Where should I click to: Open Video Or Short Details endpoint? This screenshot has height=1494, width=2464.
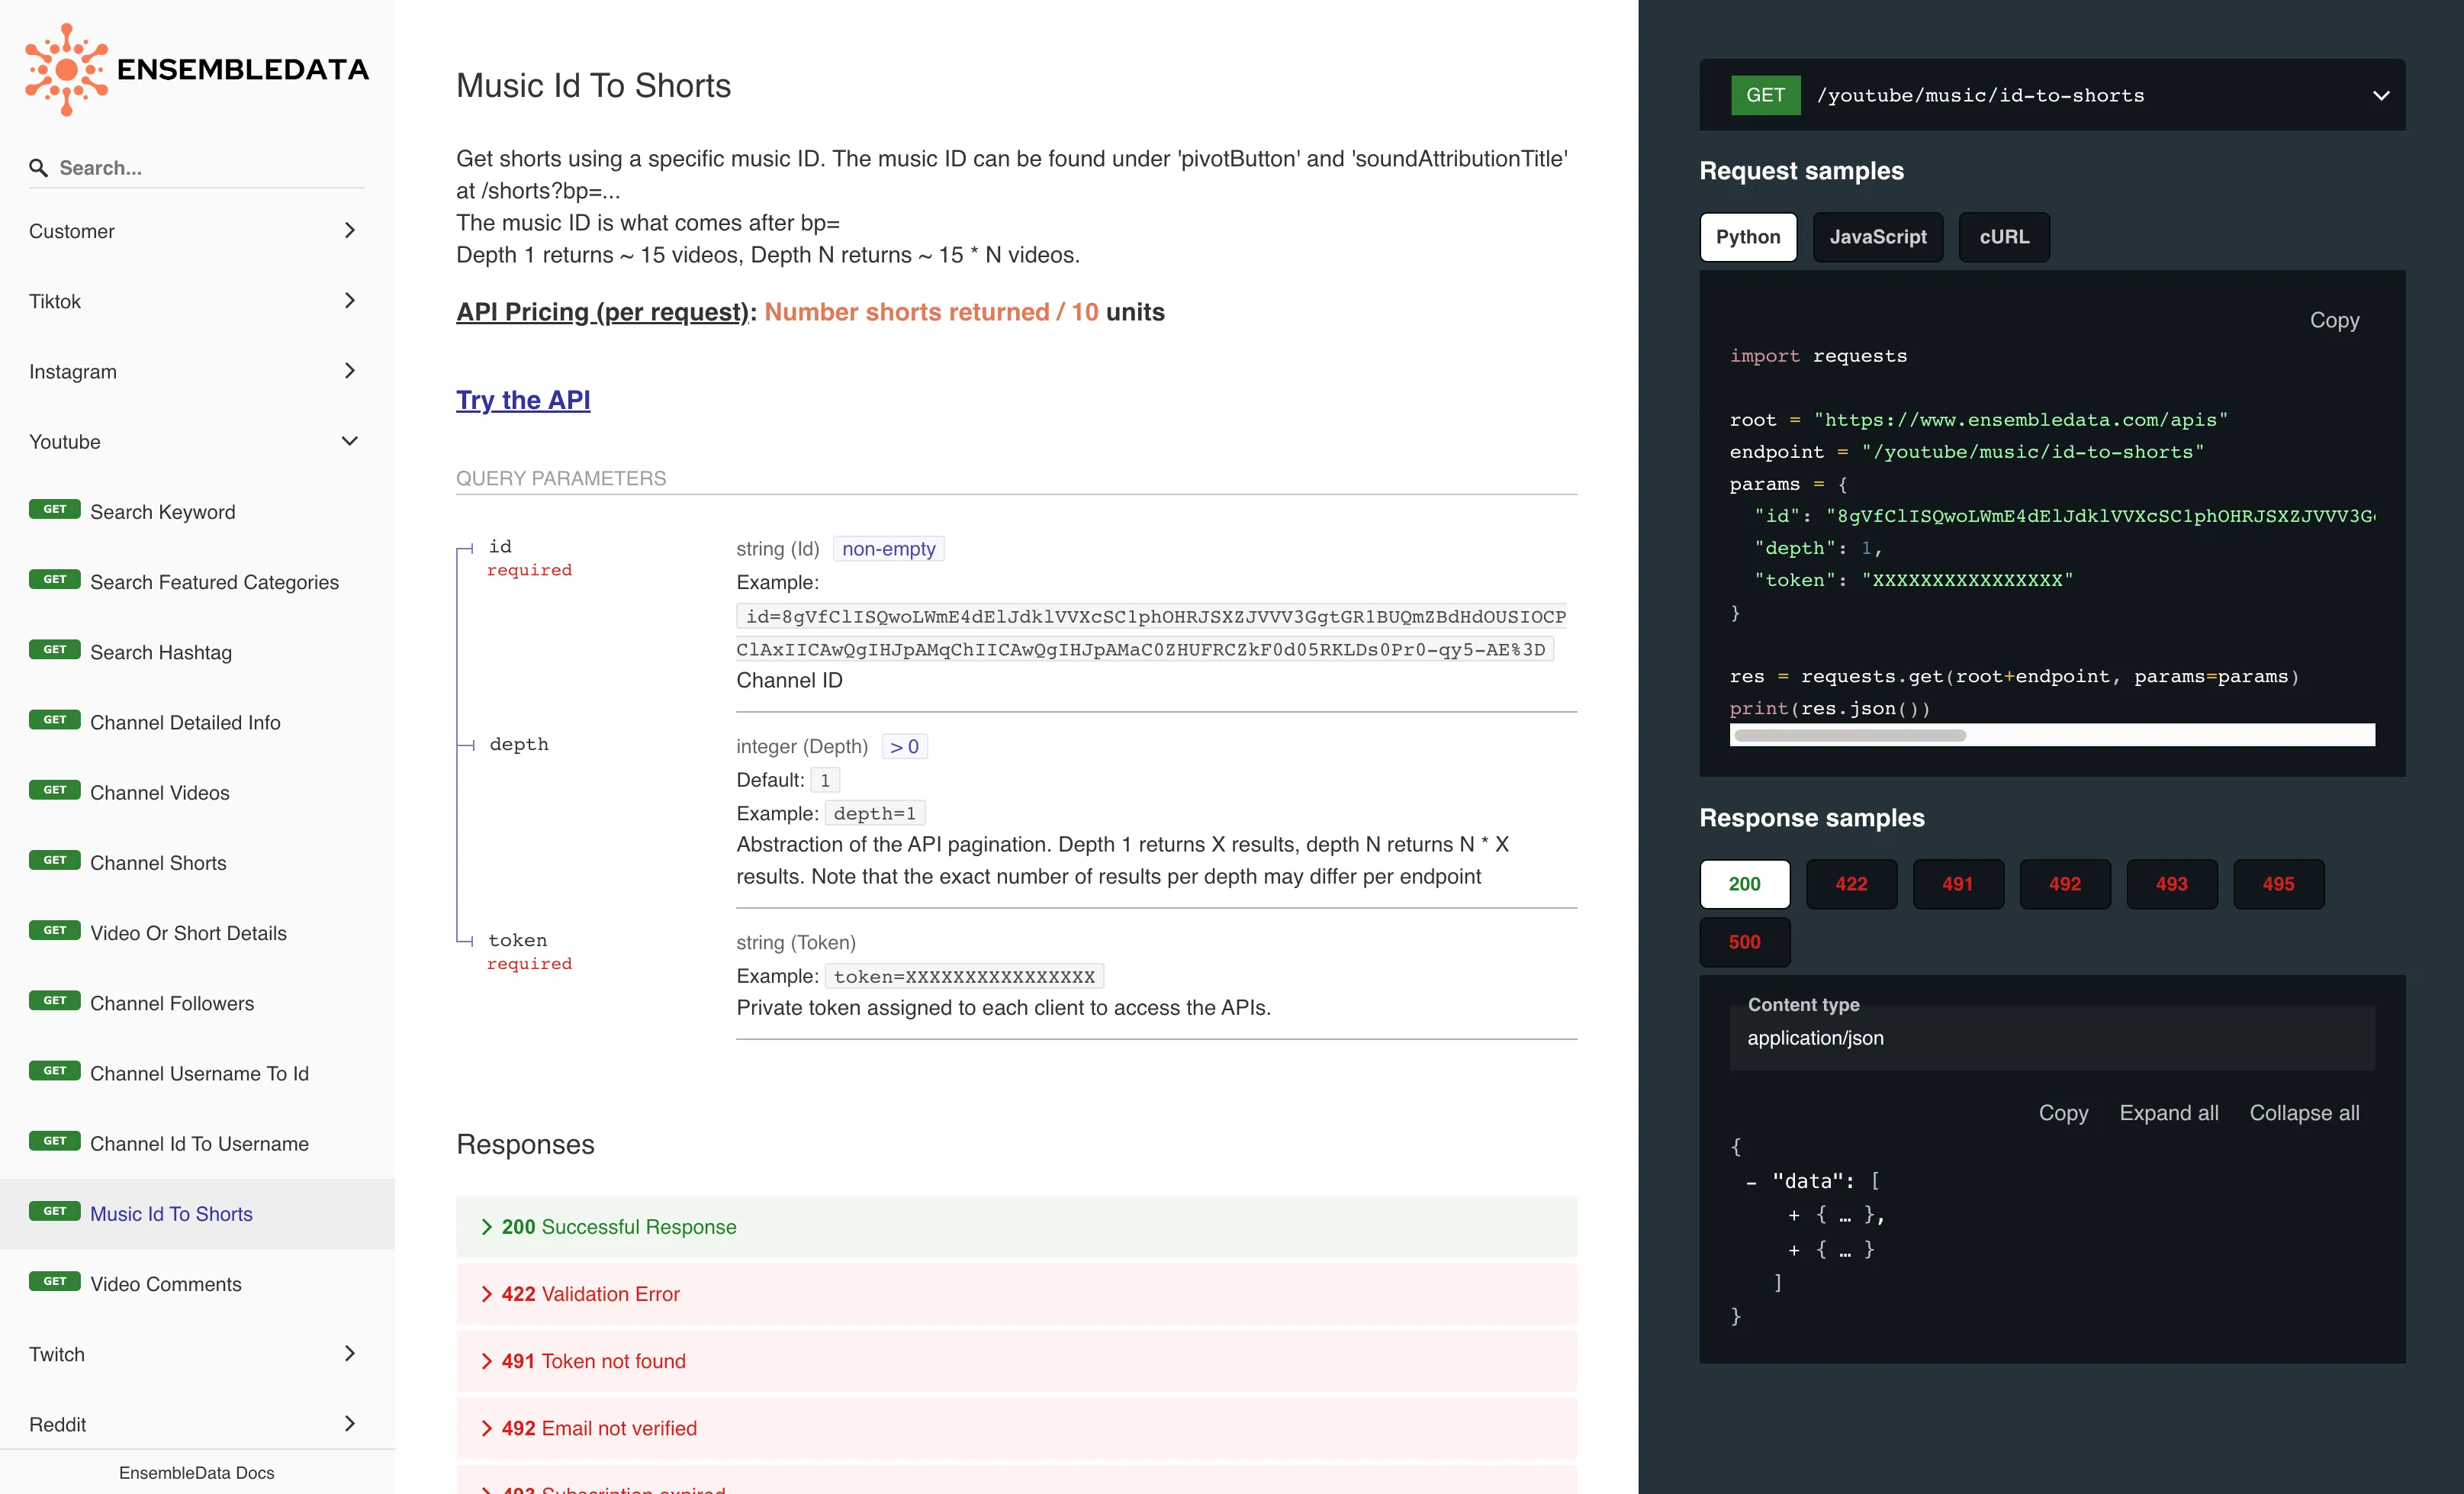[x=197, y=933]
